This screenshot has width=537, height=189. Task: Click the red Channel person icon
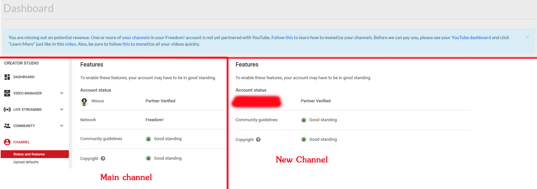click(7, 142)
